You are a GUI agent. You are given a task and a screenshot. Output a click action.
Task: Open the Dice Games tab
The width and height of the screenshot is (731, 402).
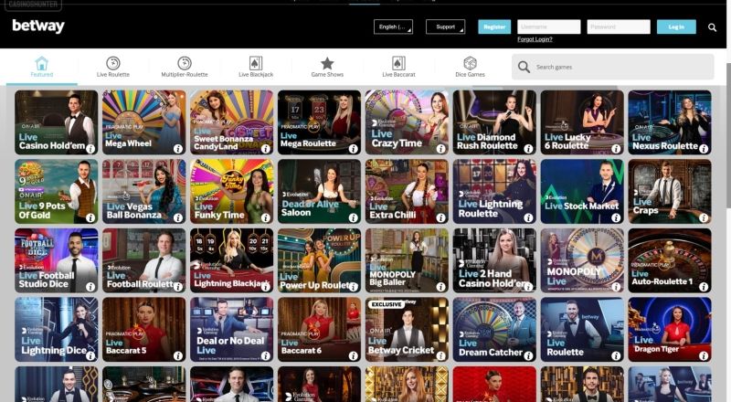point(470,68)
